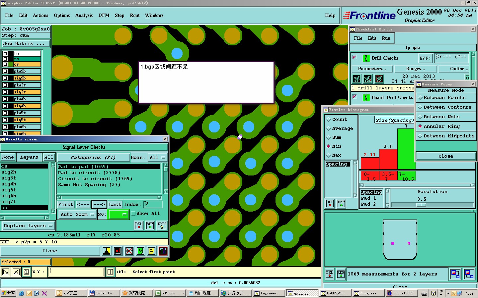The width and height of the screenshot is (478, 298).
Task: Click scroll-down arrow of the categories list
Action: coord(166,191)
